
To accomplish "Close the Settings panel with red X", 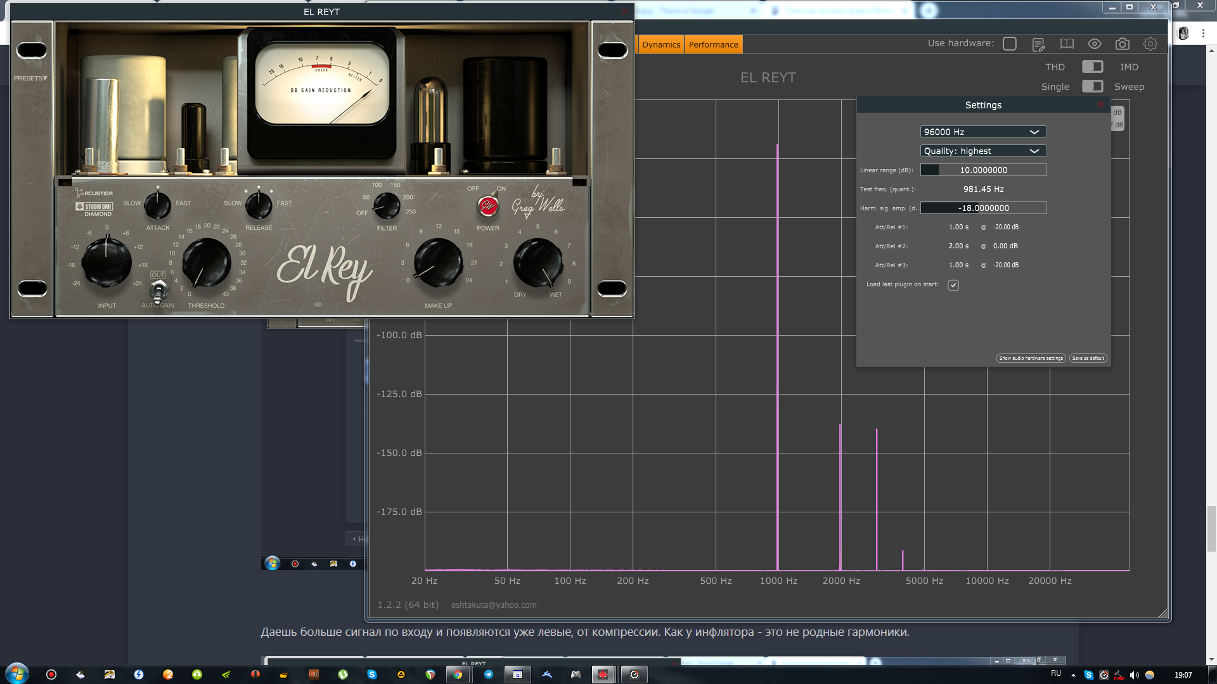I will tap(1100, 104).
